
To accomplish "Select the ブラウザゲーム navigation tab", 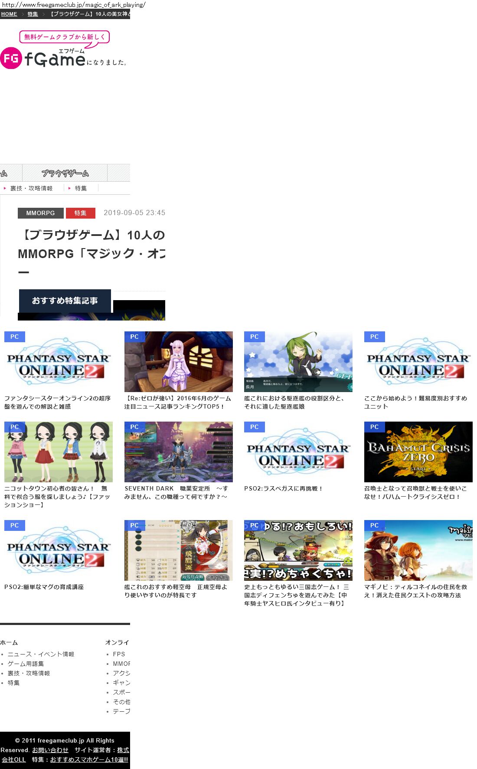I will 65,173.
